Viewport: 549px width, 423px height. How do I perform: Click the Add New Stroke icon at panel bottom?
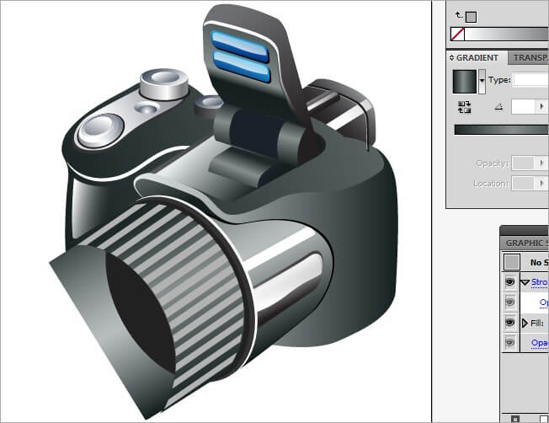tap(514, 419)
